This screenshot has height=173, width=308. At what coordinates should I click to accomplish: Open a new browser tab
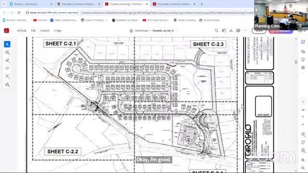(x=202, y=4)
